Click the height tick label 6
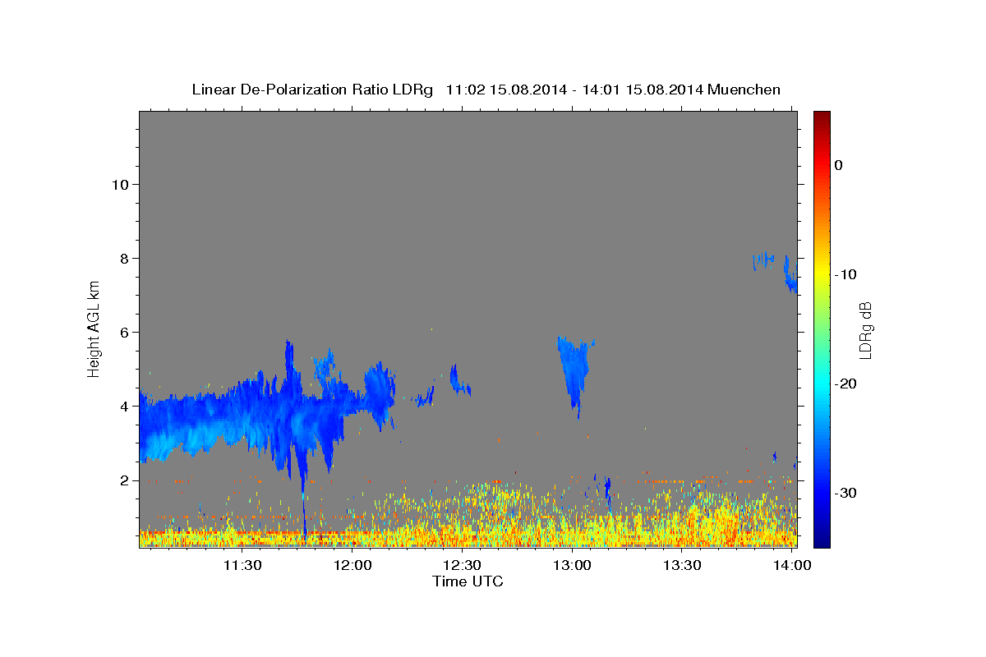The width and height of the screenshot is (986, 657). (x=123, y=333)
